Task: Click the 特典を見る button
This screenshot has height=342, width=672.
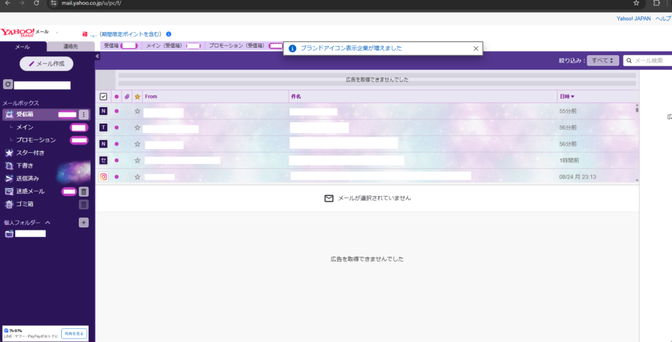Action: [x=74, y=333]
